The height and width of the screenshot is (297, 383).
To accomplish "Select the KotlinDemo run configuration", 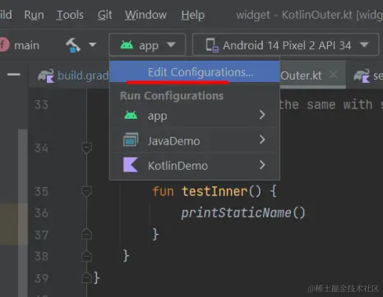I will click(x=195, y=165).
